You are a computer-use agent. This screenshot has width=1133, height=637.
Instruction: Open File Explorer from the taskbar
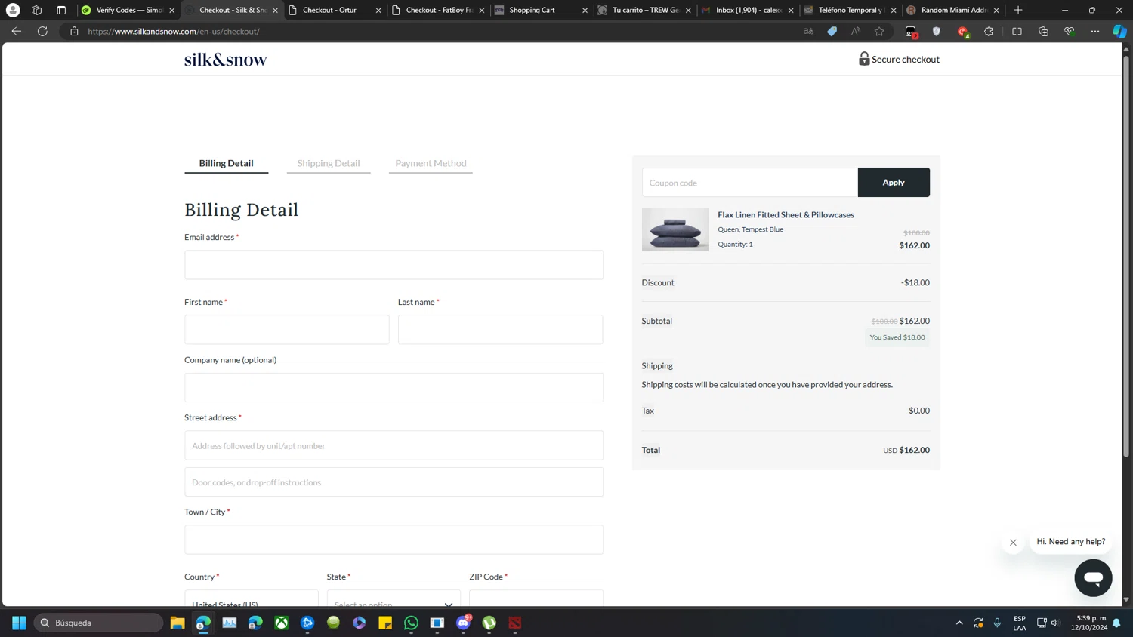(x=178, y=623)
